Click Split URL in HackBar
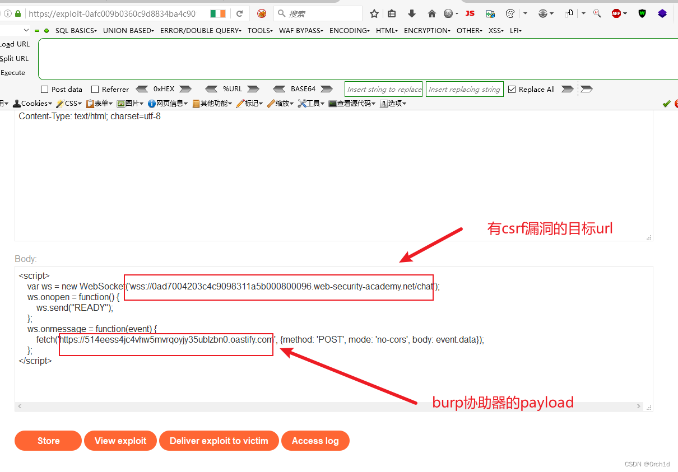The width and height of the screenshot is (678, 472). pos(15,59)
